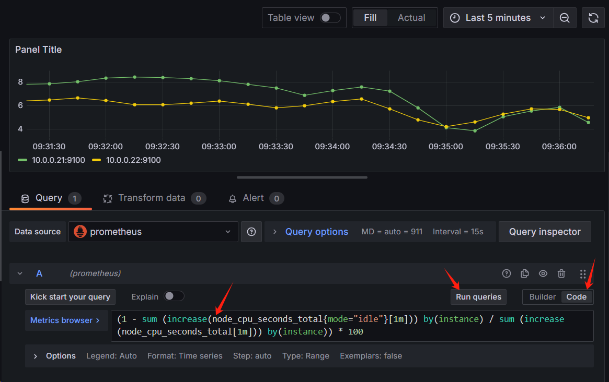Open the prometheus data source dropdown
Viewport: 609px width, 382px height.
153,232
